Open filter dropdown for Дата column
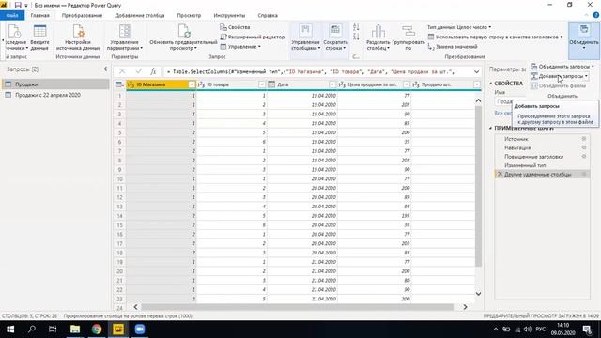Screen dimensions: 601x338 point(332,84)
